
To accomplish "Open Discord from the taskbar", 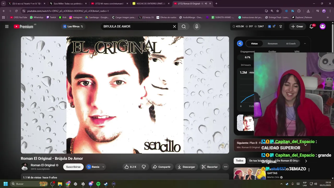I will click(x=91, y=184).
